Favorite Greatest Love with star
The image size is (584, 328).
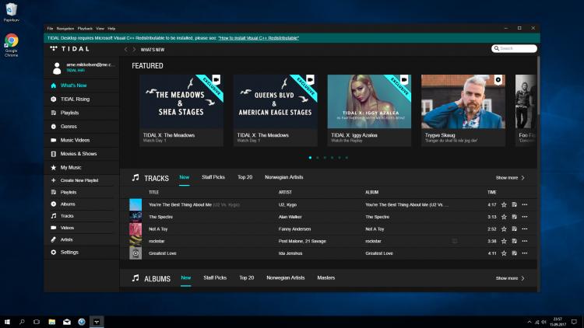504,253
